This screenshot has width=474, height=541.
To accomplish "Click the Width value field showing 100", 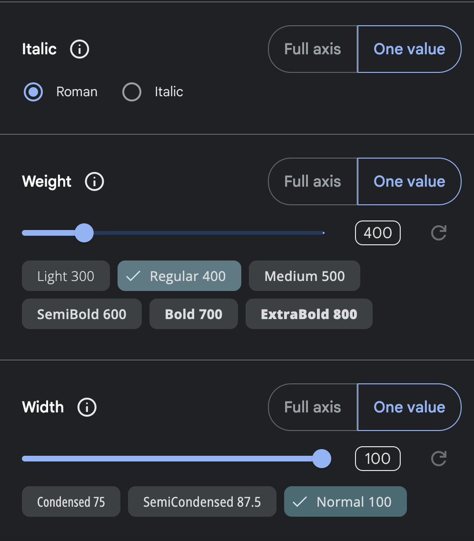I will point(378,459).
